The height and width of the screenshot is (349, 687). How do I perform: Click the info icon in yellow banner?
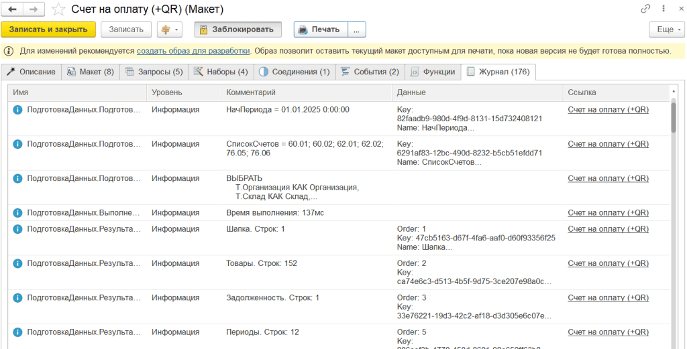(9, 51)
